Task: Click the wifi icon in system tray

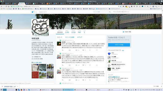Action: point(138,90)
